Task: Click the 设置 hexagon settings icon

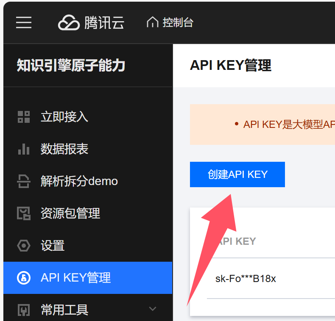Action: coord(24,246)
